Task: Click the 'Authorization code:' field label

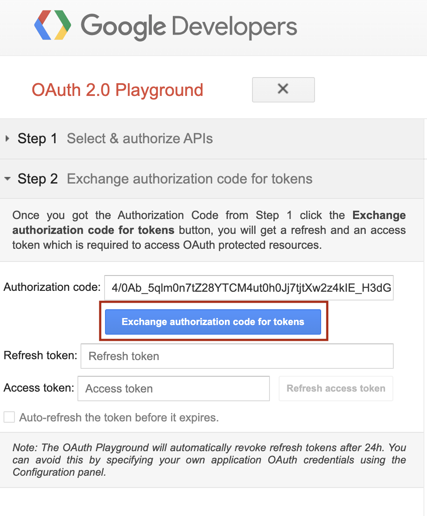Action: (x=52, y=287)
